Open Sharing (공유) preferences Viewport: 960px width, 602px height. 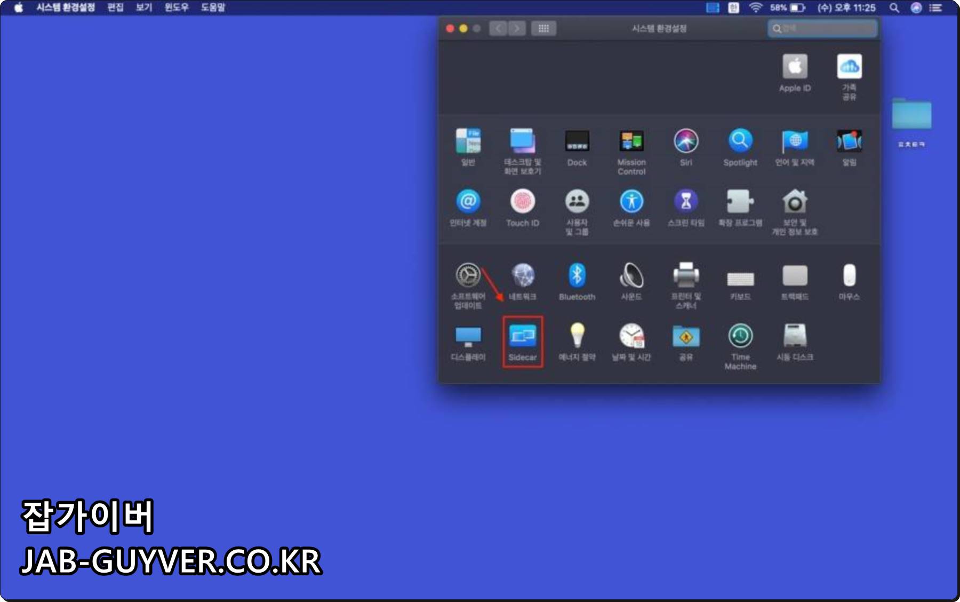[x=686, y=342]
